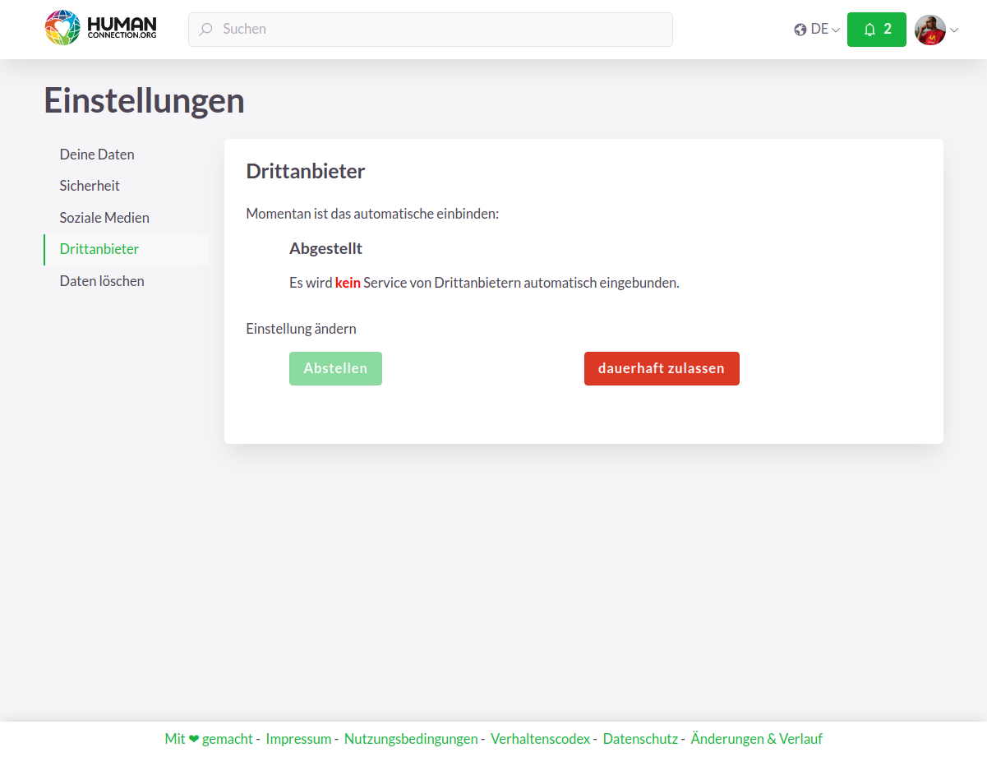
Task: Click the Einstellung ändern label
Action: (x=301, y=329)
